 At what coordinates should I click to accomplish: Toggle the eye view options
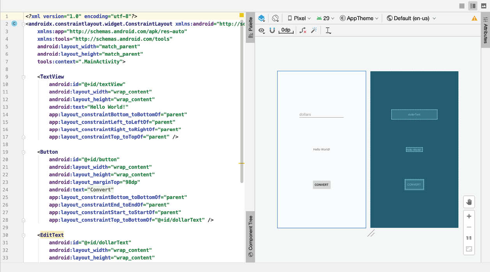click(x=261, y=30)
